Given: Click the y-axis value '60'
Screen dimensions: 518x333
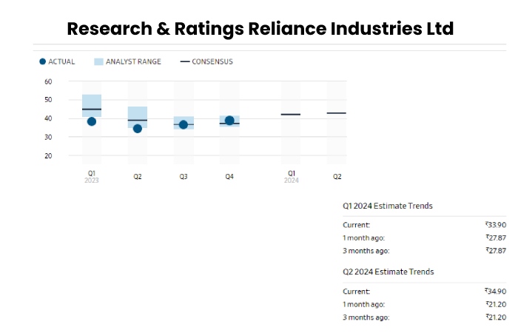Looking at the screenshot, I should pos(48,81).
